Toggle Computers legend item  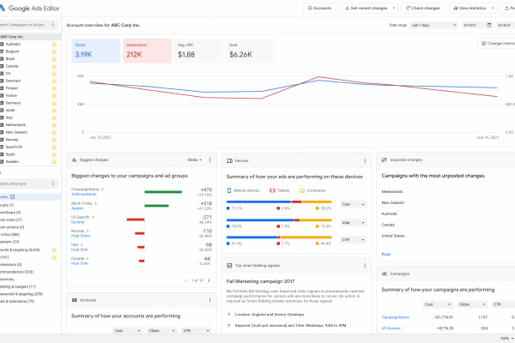pos(312,190)
